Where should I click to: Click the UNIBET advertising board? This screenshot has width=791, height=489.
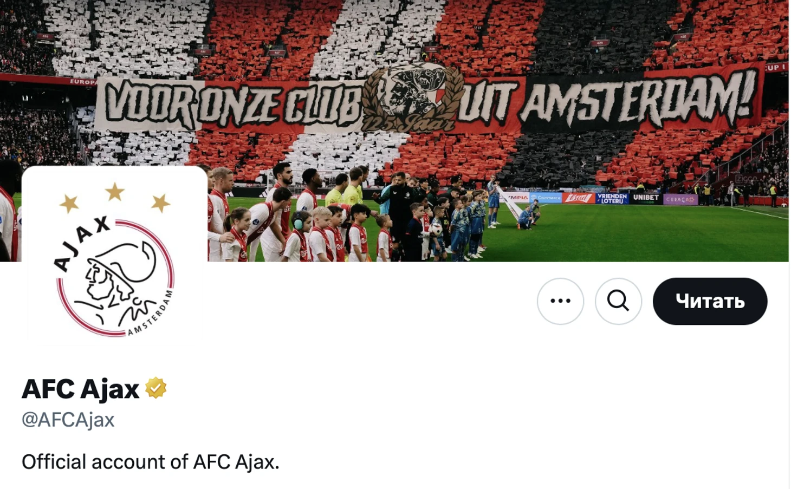(x=646, y=198)
